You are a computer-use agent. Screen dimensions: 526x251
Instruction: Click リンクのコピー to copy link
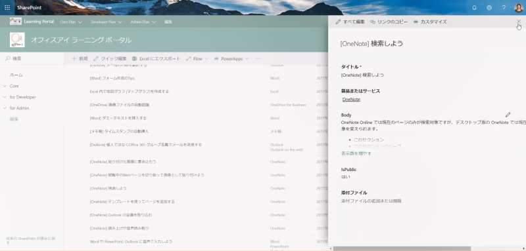click(x=389, y=22)
